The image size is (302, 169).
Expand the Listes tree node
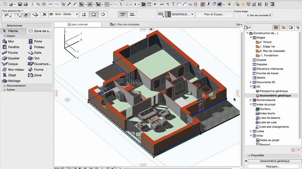pos(251,131)
